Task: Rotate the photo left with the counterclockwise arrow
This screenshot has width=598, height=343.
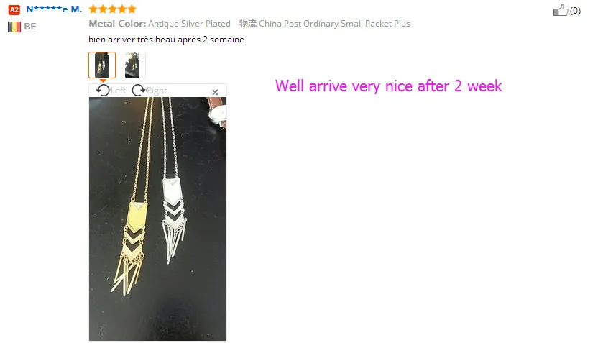Action: [x=103, y=91]
